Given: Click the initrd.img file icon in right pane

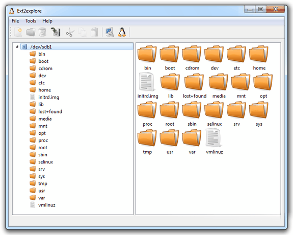Looking at the screenshot, I should tap(147, 82).
